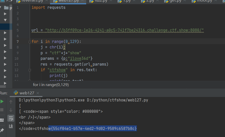Click the project folder icon in tree

[x=6, y=8]
